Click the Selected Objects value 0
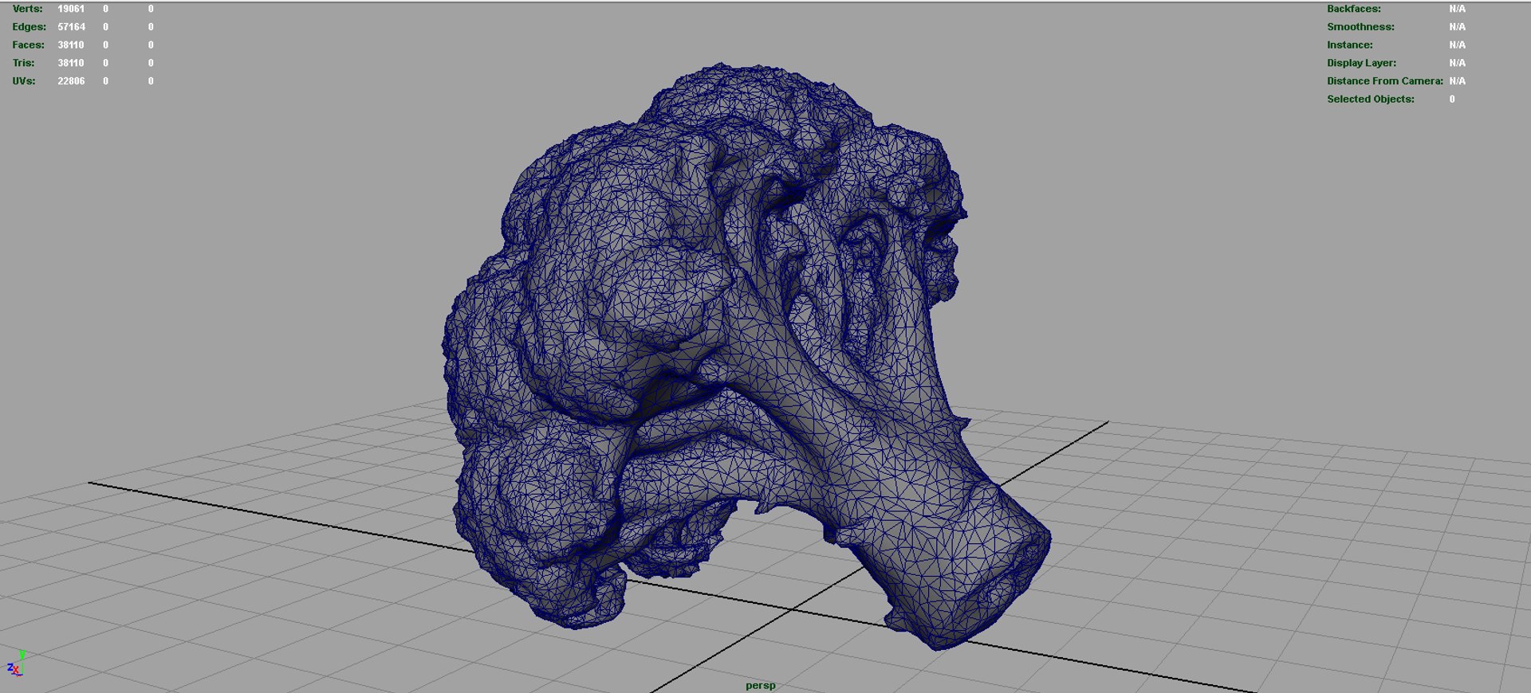Viewport: 1531px width, 693px height. click(1452, 100)
